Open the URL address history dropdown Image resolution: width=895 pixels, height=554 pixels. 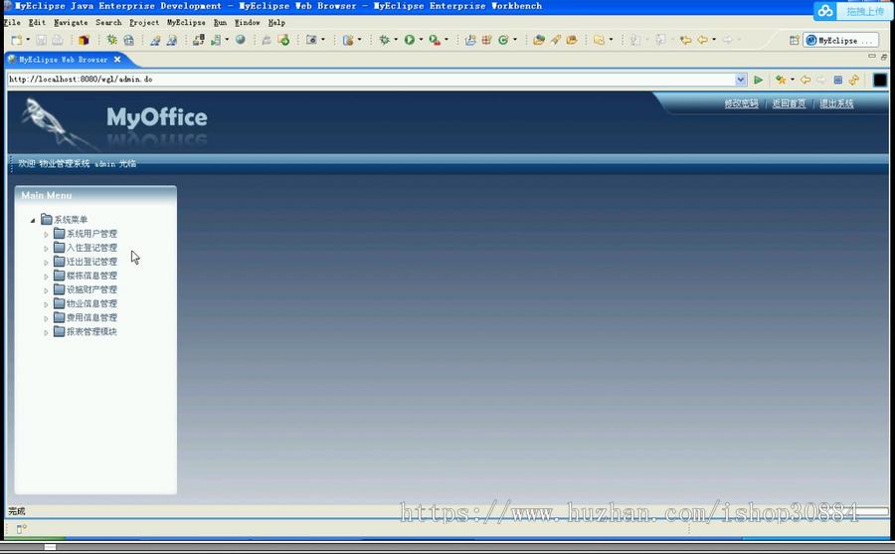pos(740,80)
